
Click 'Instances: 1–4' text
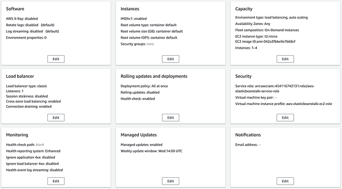pyautogui.click(x=246, y=48)
